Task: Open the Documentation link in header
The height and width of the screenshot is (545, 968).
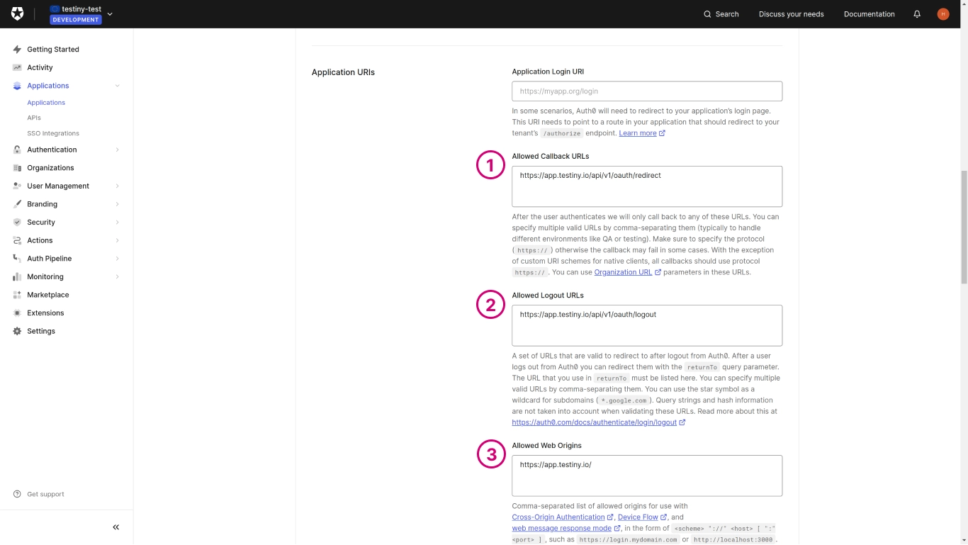Action: (x=869, y=14)
